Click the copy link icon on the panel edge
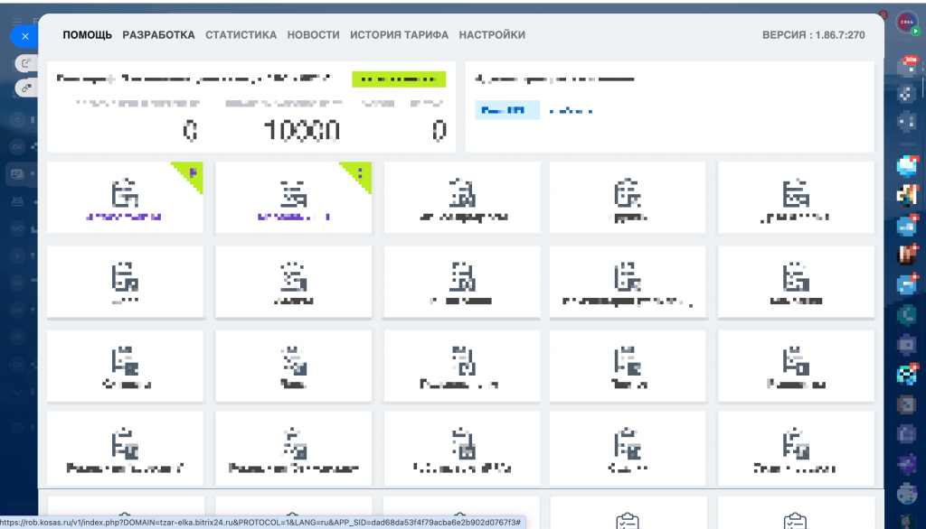This screenshot has width=926, height=529. (x=26, y=88)
